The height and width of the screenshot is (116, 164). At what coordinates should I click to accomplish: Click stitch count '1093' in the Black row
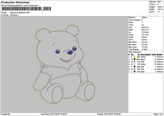(x=138, y=59)
